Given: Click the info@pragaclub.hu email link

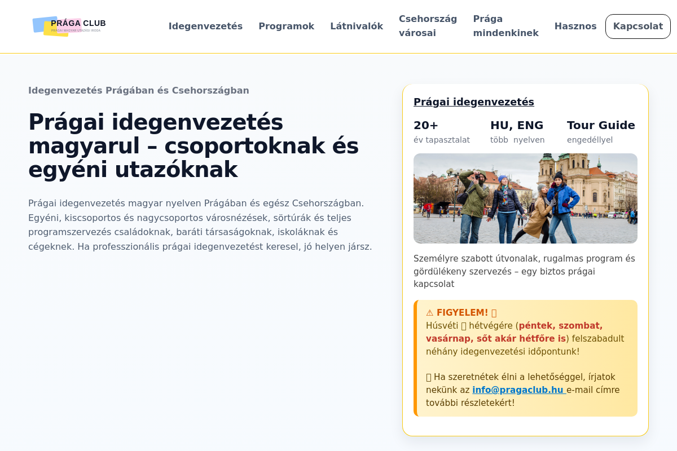Looking at the screenshot, I should (518, 390).
